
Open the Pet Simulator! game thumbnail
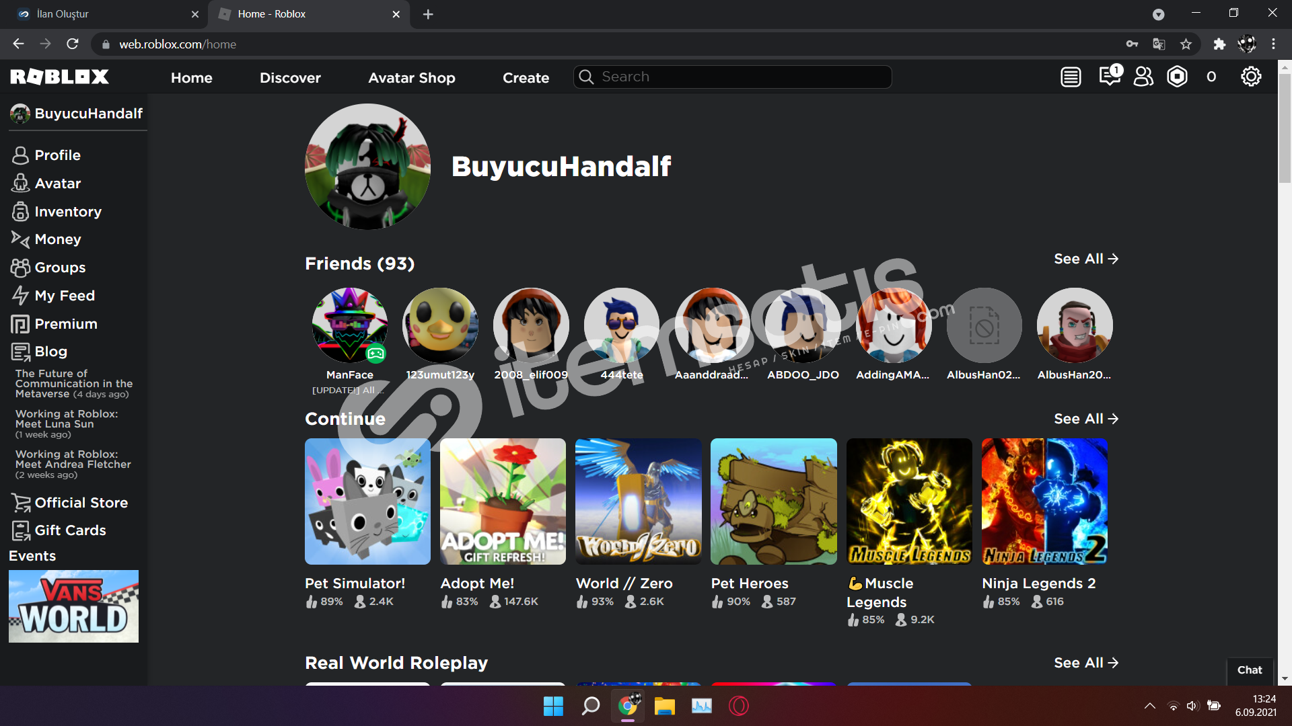[367, 501]
